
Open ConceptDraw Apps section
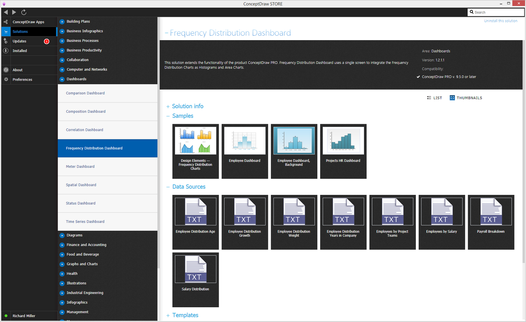click(28, 22)
